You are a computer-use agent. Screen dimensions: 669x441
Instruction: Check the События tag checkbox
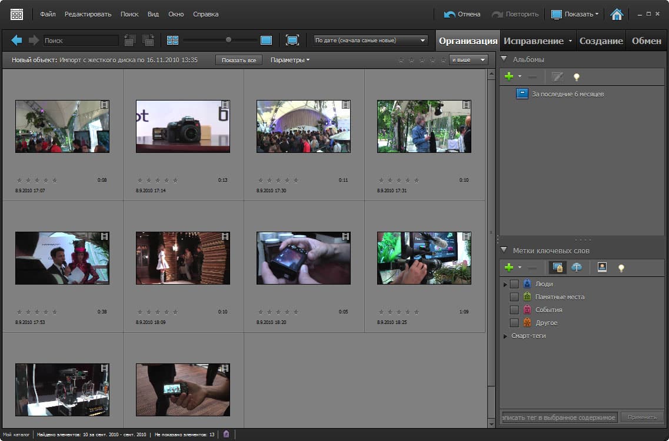pos(514,310)
